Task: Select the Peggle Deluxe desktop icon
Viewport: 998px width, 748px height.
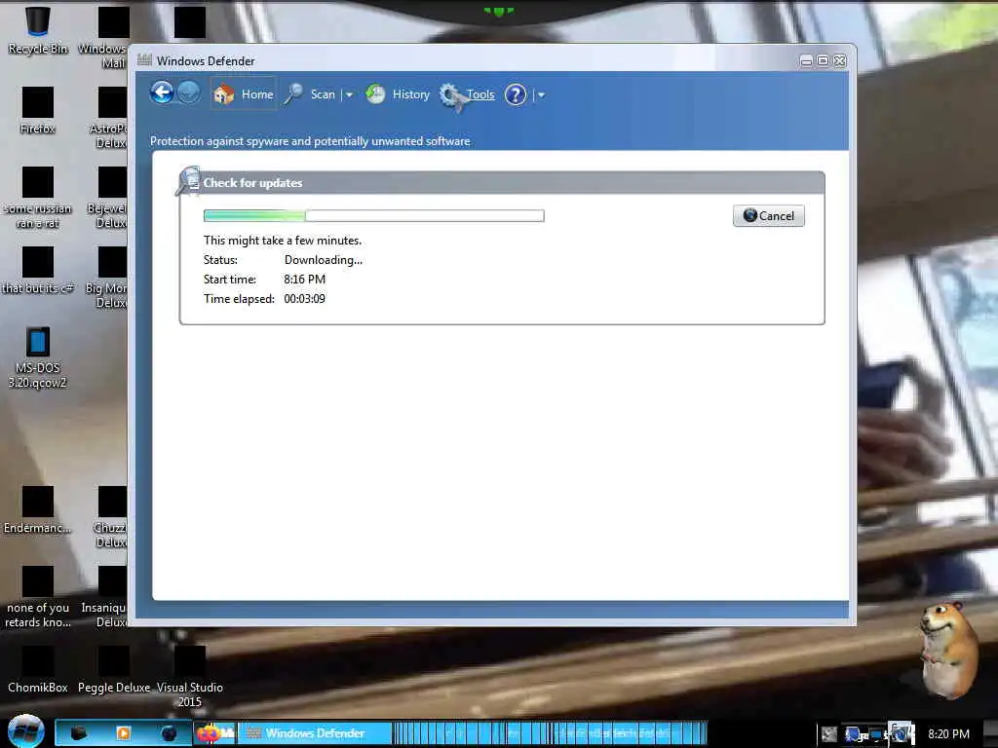Action: pos(114,670)
